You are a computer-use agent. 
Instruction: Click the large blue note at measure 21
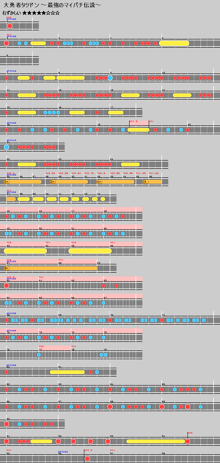6,147
